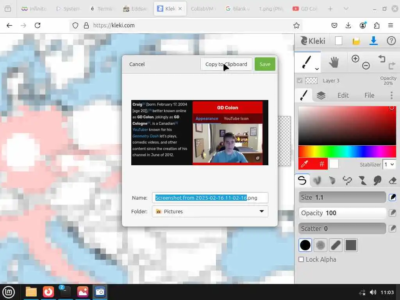
Task: Open the three-dot more options menu
Action: (x=391, y=95)
